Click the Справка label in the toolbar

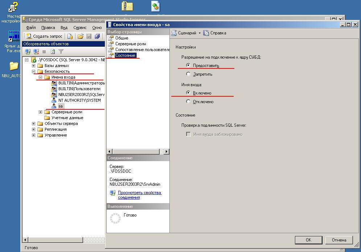tap(218, 33)
